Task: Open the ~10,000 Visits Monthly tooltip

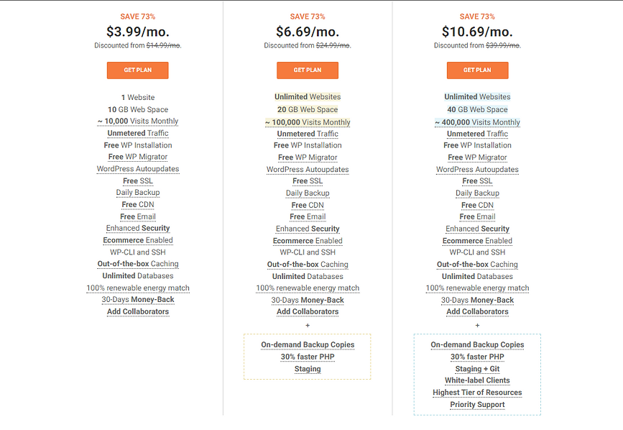Action: click(x=138, y=122)
